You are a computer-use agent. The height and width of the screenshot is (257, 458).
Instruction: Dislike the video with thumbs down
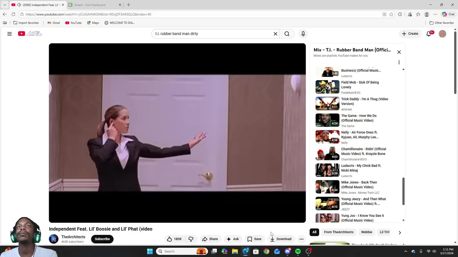point(191,239)
